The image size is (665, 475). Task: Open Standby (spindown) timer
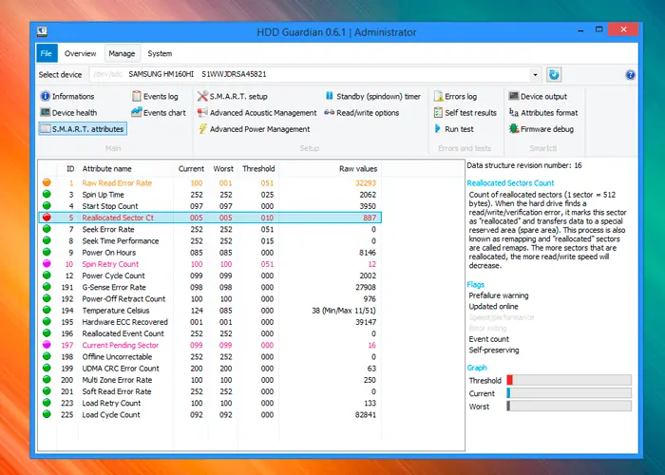(372, 96)
